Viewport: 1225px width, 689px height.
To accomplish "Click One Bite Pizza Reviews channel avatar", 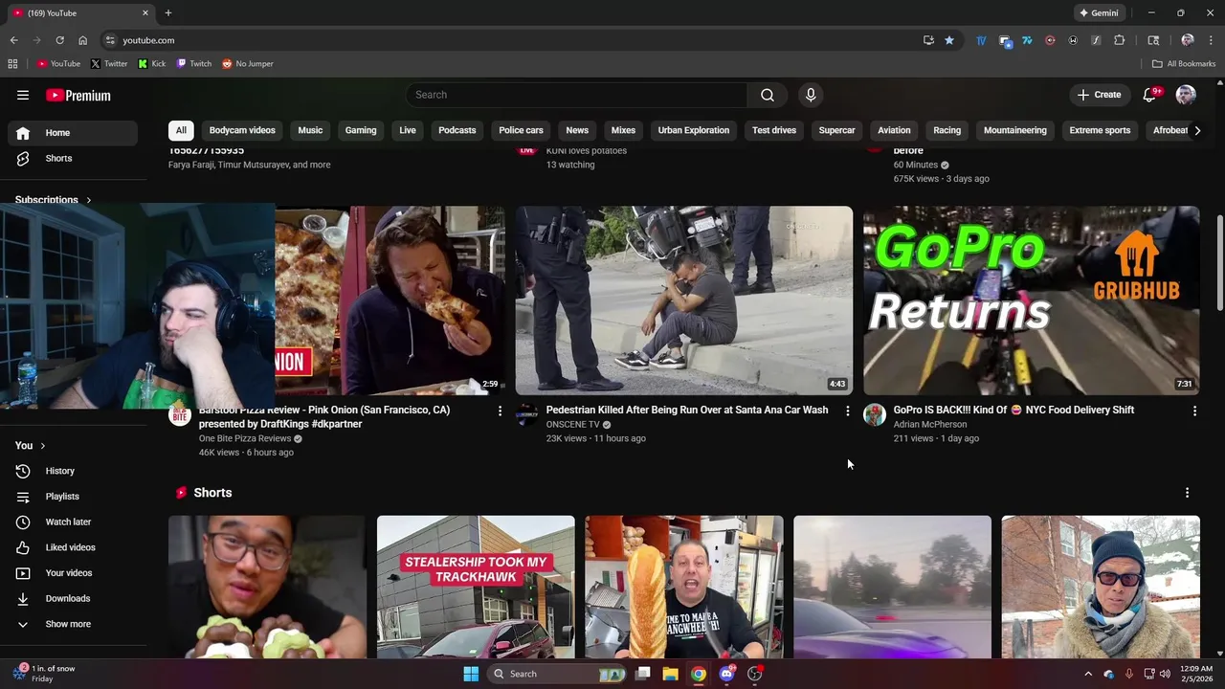I will pos(180,414).
